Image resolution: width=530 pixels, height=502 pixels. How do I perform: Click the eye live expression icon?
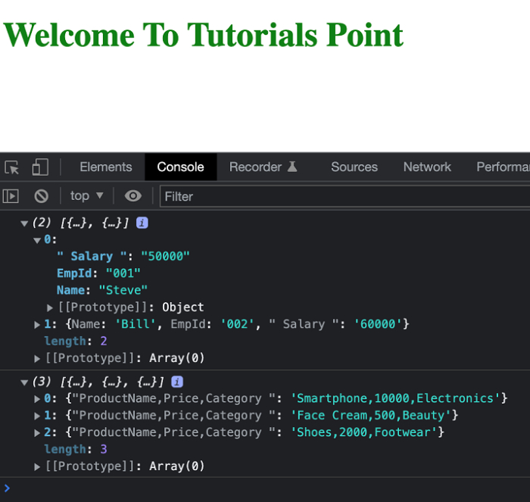point(133,196)
